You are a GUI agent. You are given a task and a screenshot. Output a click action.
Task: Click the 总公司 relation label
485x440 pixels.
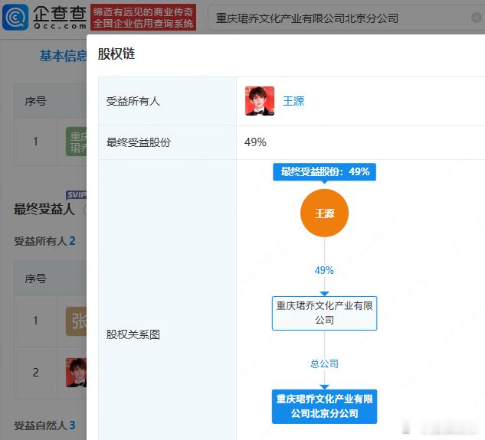(x=324, y=363)
